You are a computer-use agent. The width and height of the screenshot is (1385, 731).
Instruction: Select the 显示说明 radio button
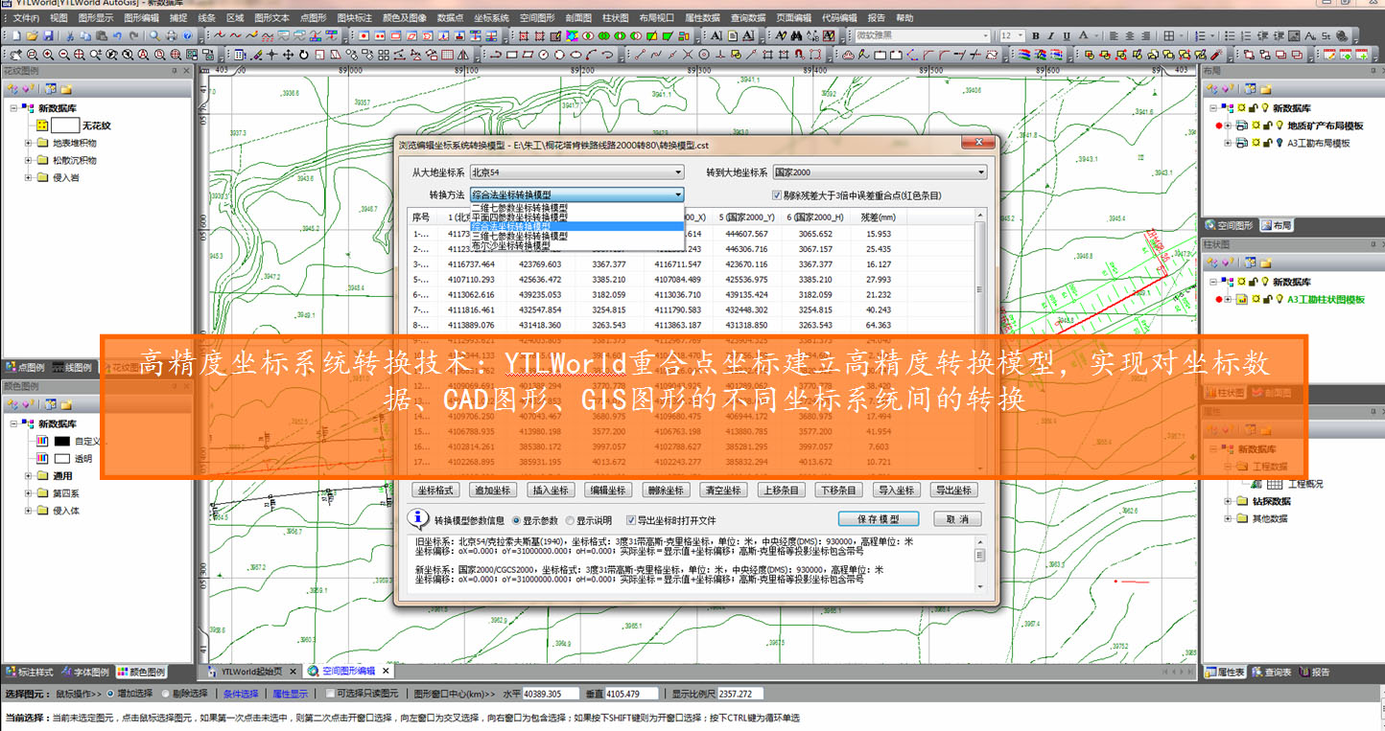pyautogui.click(x=571, y=521)
